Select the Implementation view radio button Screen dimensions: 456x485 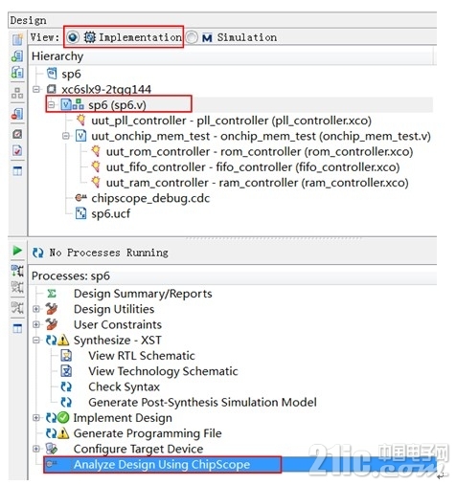click(x=73, y=37)
